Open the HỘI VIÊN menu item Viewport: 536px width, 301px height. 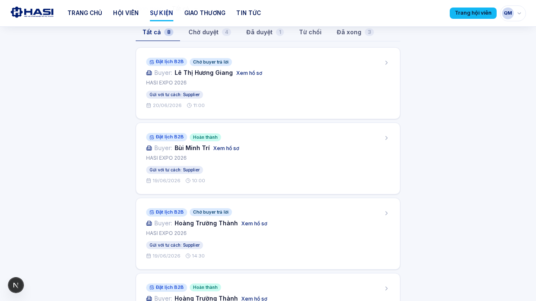(126, 13)
